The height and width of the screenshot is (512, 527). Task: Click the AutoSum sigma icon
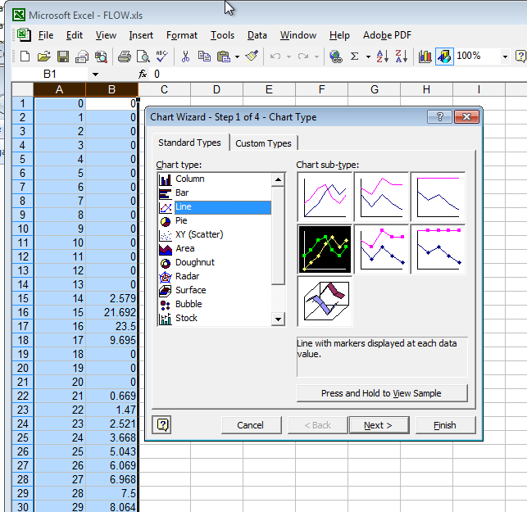tap(354, 56)
